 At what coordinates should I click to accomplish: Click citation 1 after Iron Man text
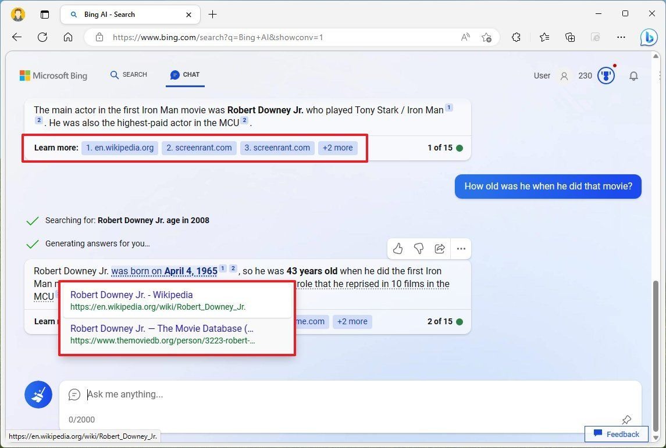pyautogui.click(x=449, y=107)
